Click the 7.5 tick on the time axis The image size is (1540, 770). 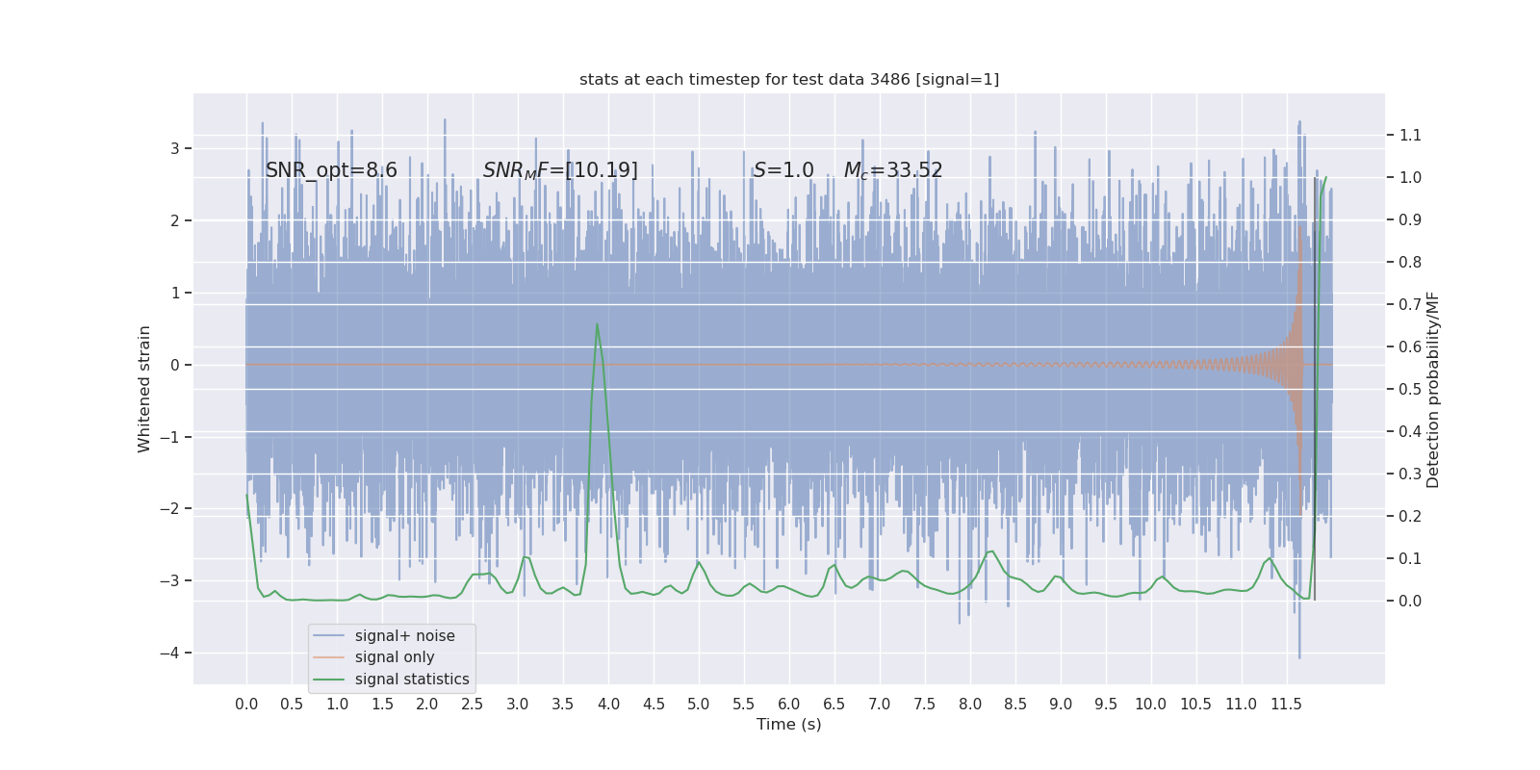(925, 704)
